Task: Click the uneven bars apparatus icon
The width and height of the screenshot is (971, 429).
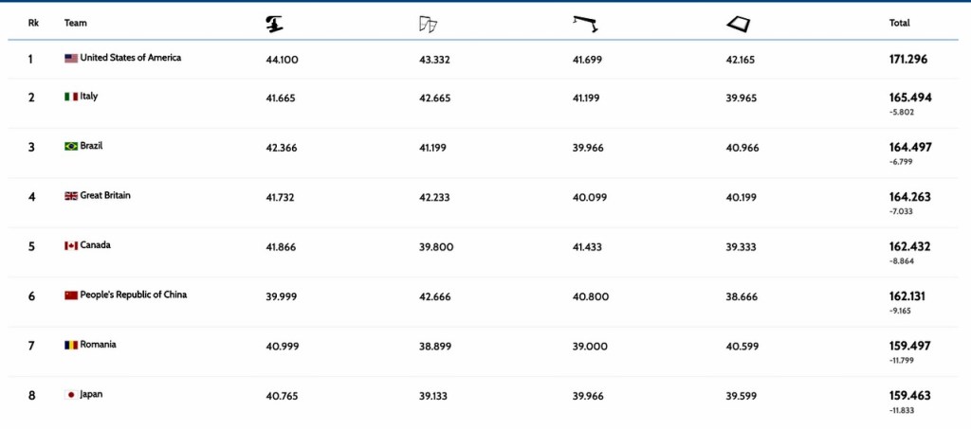Action: [428, 24]
